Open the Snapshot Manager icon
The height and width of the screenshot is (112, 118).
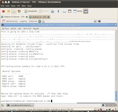click(52, 11)
